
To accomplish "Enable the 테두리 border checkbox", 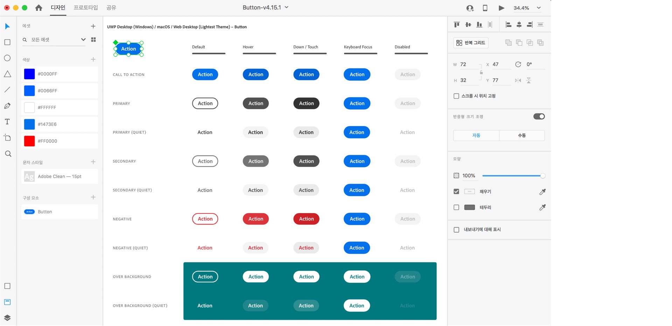I will (456, 208).
